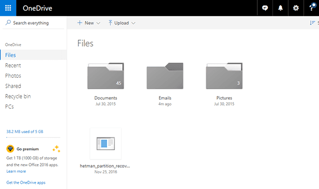Click the 38.2 MB used of 5 GB link

pyautogui.click(x=25, y=132)
